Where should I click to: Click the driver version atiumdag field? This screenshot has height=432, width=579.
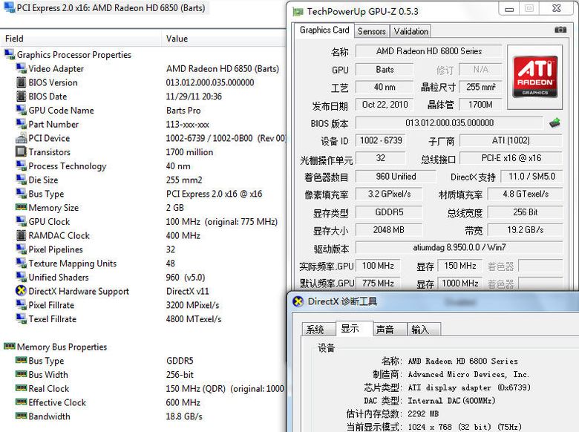pyautogui.click(x=459, y=247)
